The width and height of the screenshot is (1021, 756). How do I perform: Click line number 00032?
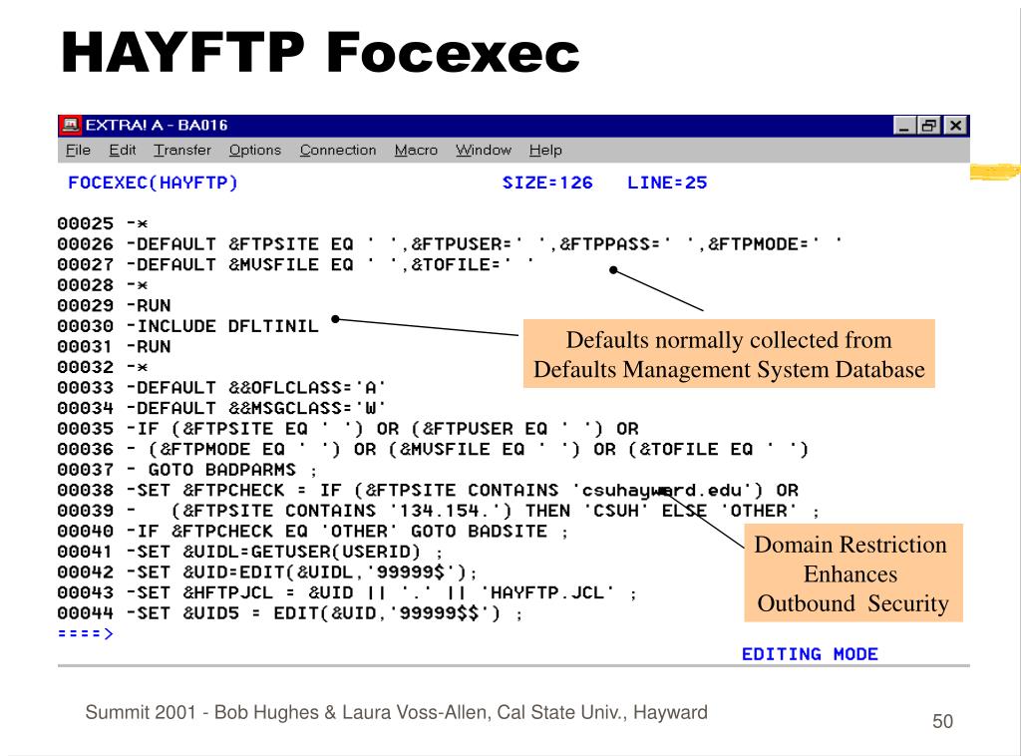tap(86, 367)
